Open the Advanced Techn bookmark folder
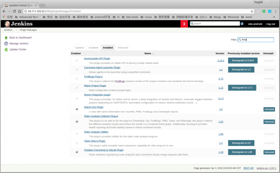The height and width of the screenshot is (173, 280). pyautogui.click(x=27, y=17)
